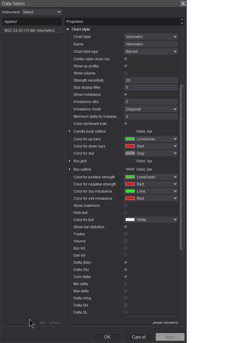This screenshot has height=343, width=241.
Task: Expand the Box grid property
Action: [70, 161]
